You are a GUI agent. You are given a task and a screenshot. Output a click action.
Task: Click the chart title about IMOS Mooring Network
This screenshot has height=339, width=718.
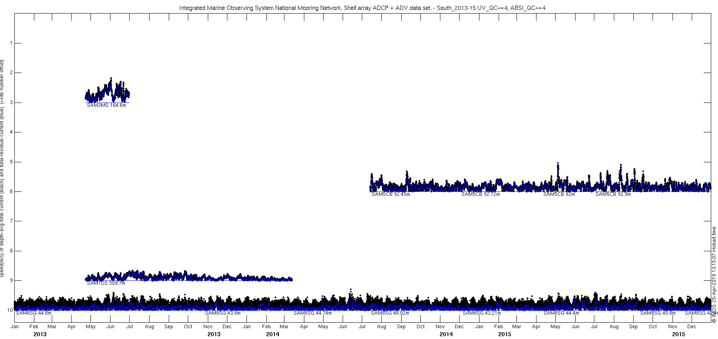coord(362,8)
